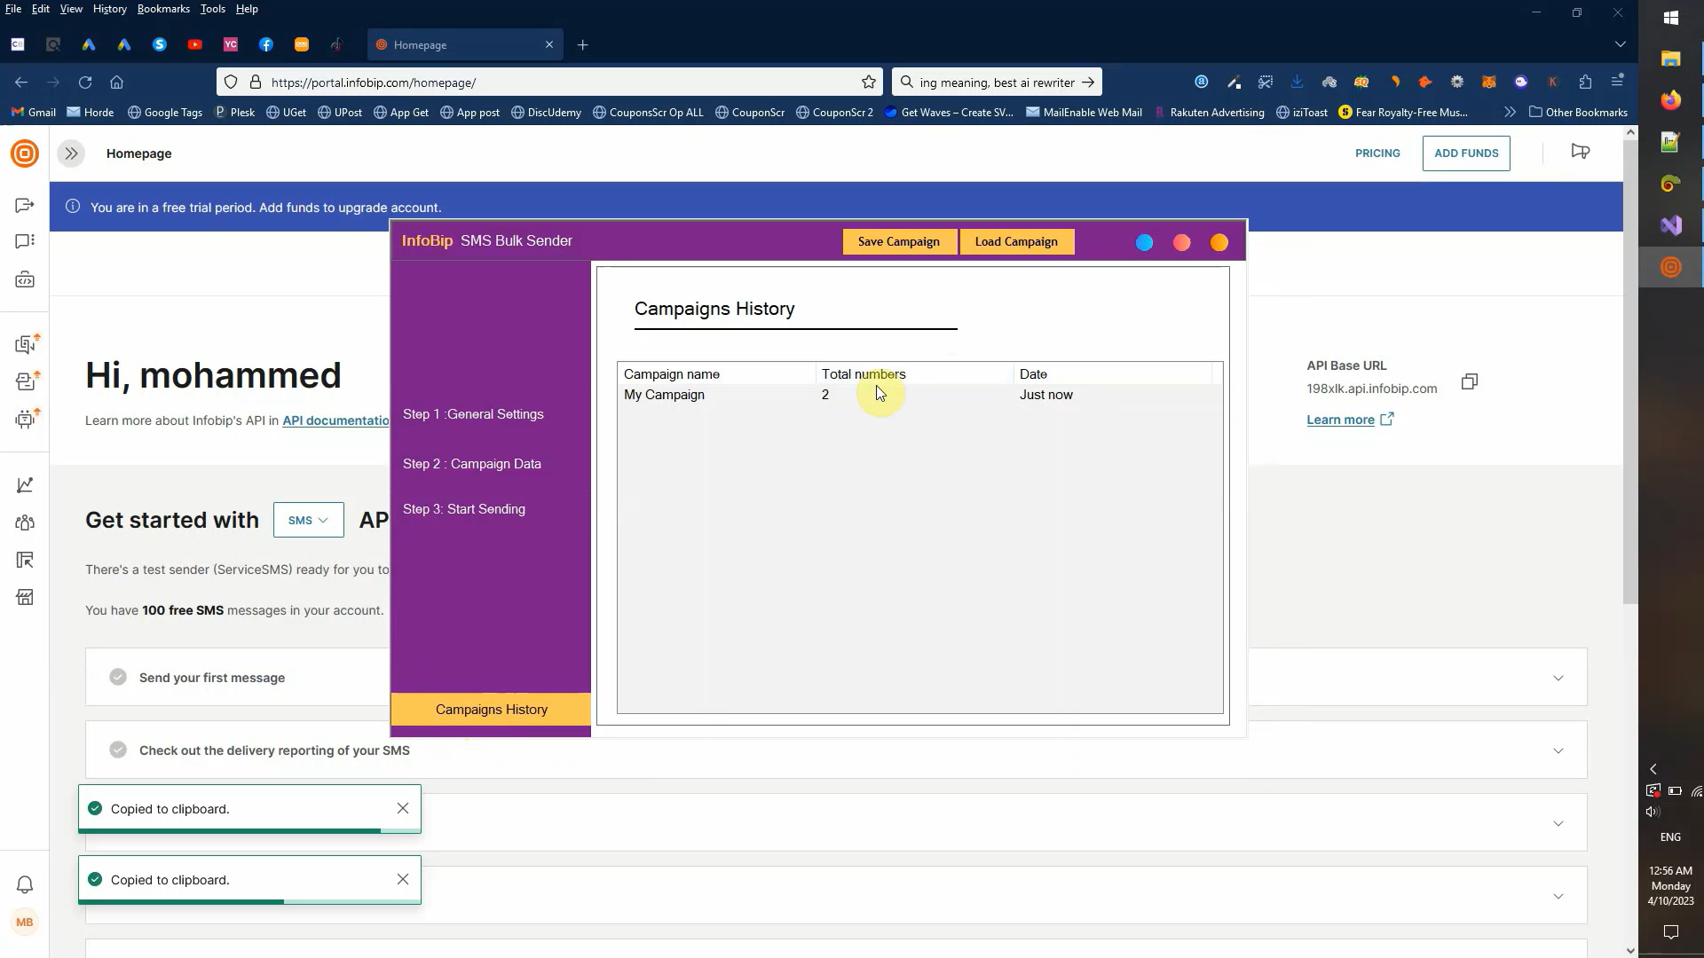
Task: Open the SMS channel dropdown
Action: point(308,520)
